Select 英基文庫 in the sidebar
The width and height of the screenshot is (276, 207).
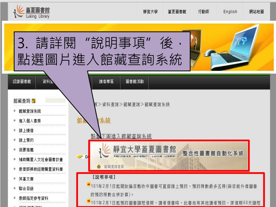[26, 179]
